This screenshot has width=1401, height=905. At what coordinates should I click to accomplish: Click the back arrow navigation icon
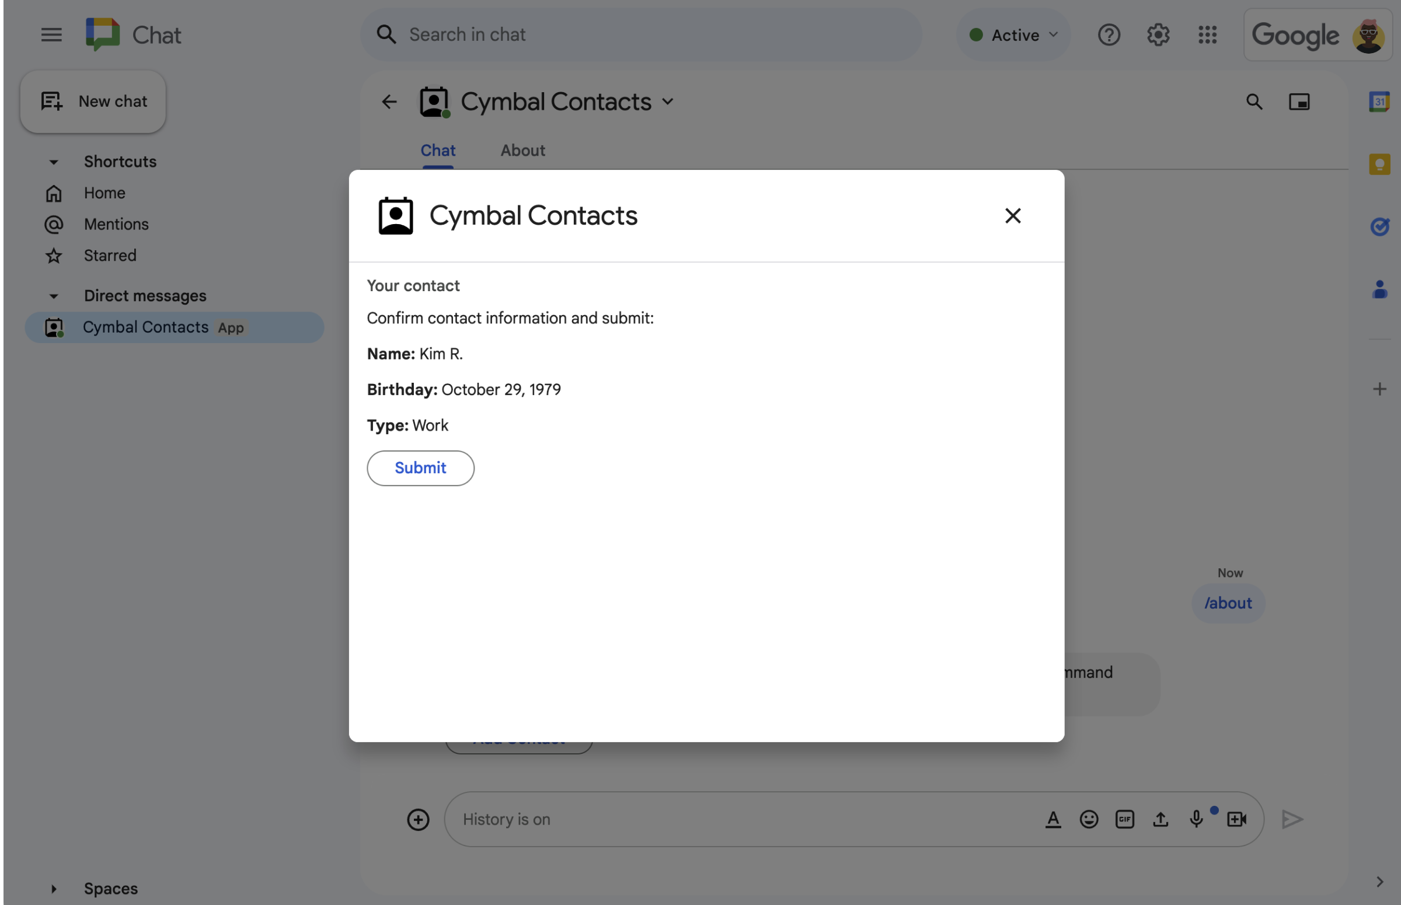tap(389, 102)
